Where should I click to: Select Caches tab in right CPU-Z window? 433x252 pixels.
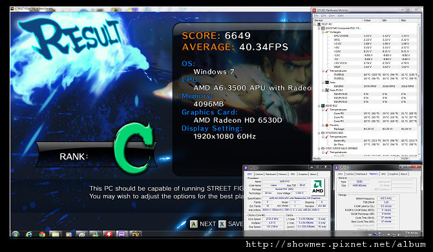[350, 174]
